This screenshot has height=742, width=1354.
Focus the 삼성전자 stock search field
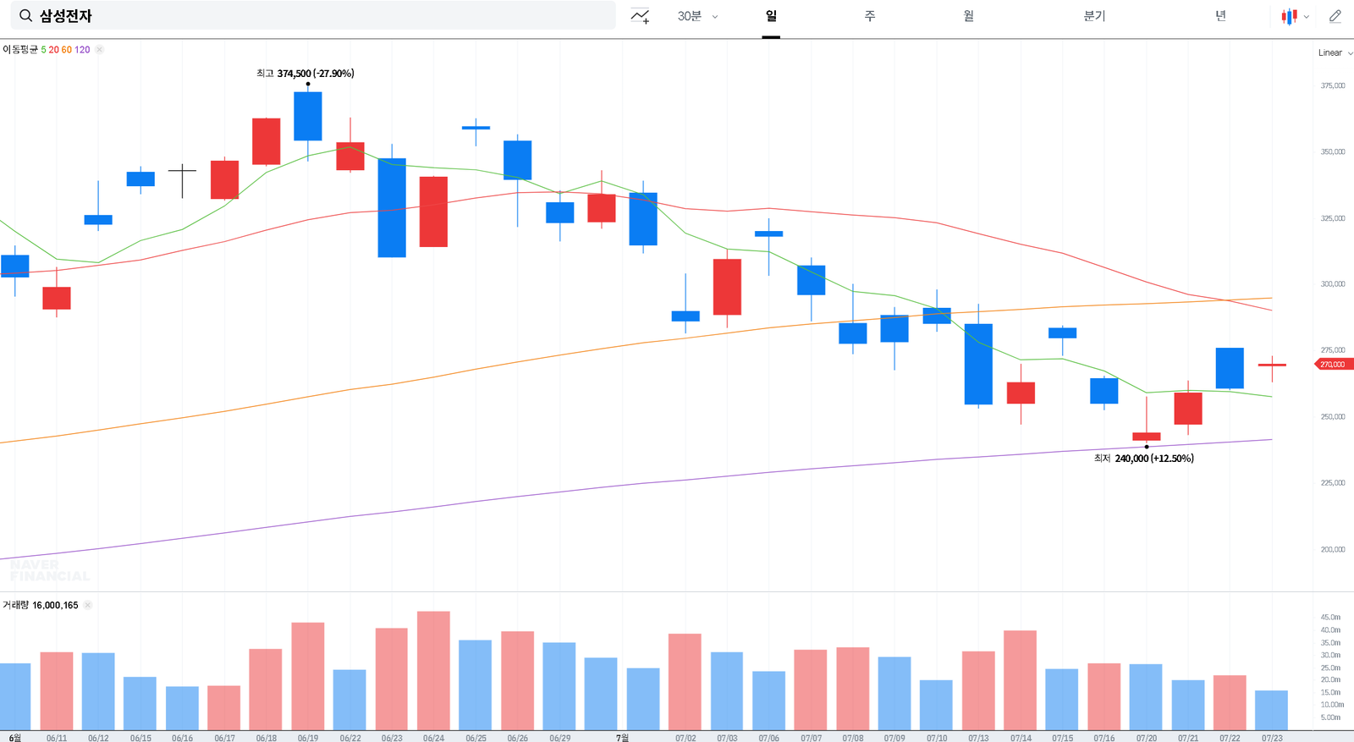tap(313, 16)
